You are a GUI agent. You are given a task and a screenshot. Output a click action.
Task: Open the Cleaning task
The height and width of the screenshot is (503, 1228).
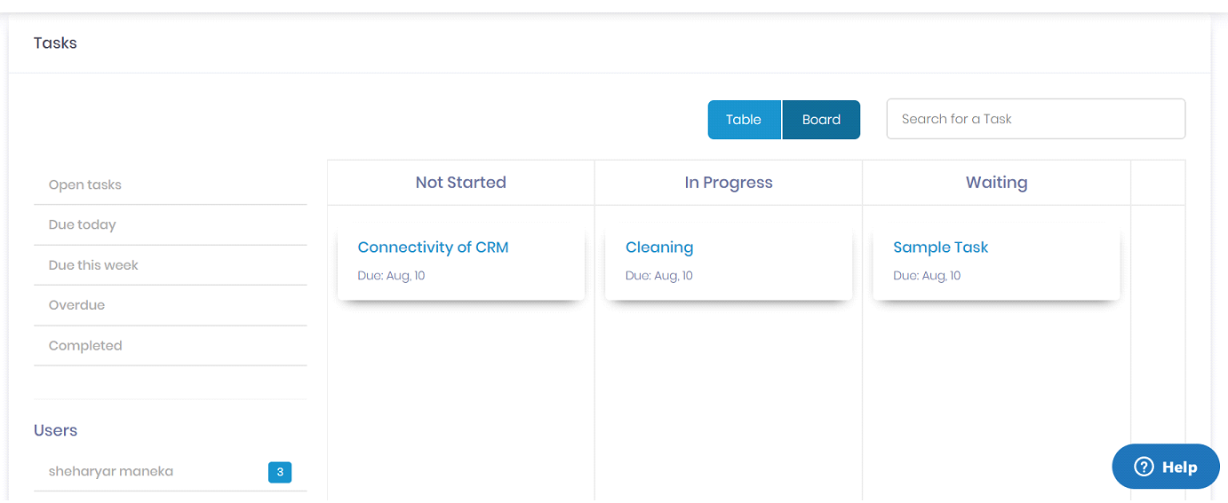(659, 248)
